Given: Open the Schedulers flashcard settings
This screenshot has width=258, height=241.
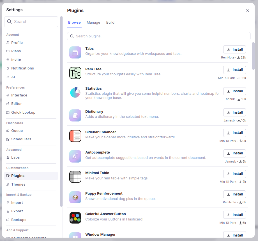Looking at the screenshot, I should (x=21, y=139).
